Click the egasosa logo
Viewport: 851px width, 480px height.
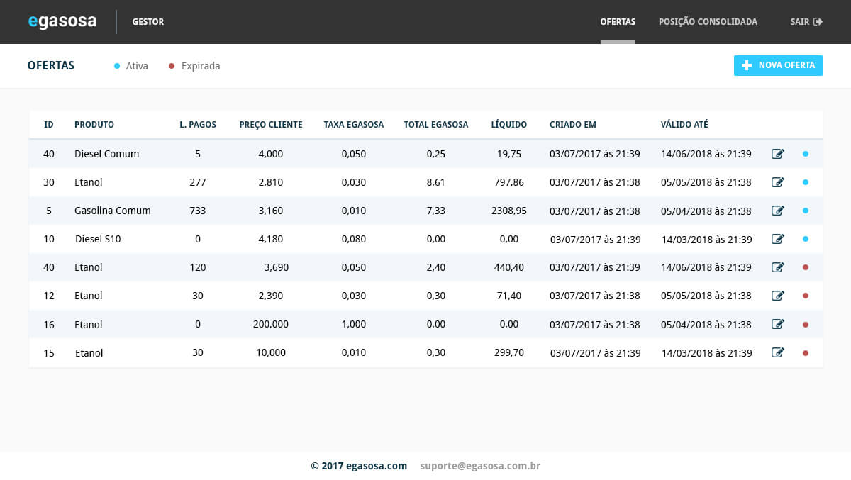(62, 21)
